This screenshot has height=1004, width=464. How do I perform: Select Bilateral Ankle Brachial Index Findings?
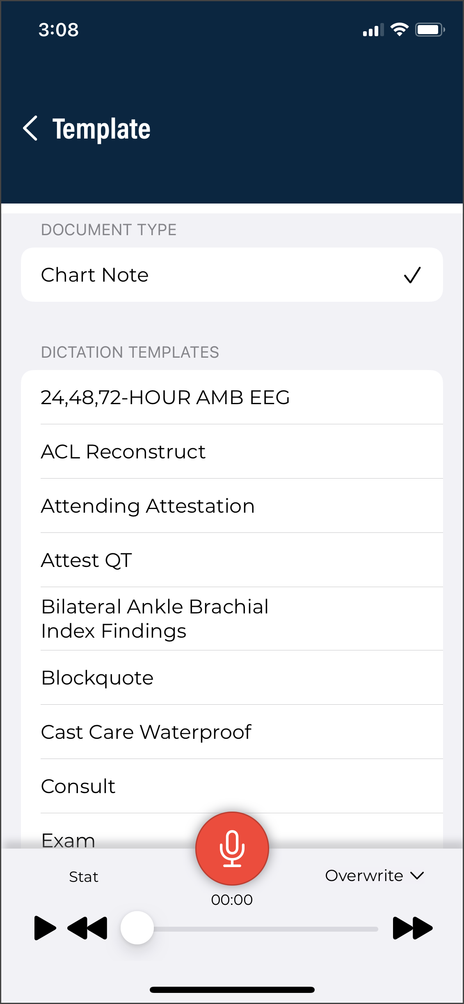pyautogui.click(x=232, y=619)
